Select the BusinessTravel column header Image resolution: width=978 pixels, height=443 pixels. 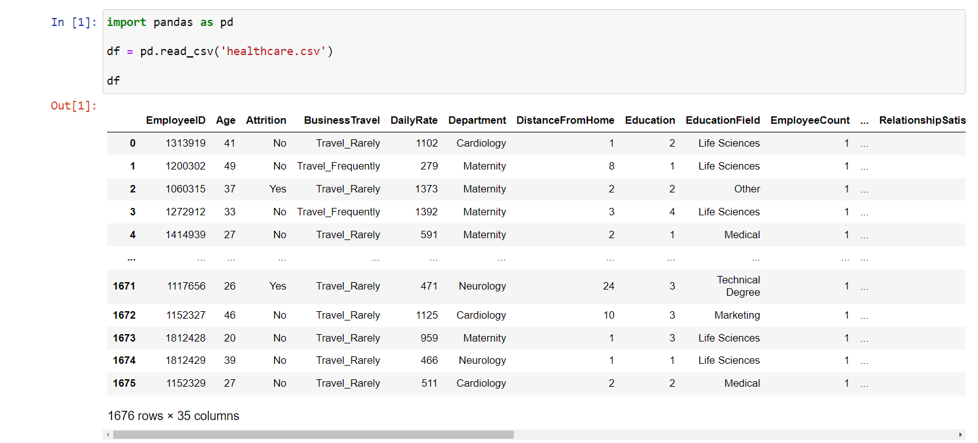click(x=342, y=120)
